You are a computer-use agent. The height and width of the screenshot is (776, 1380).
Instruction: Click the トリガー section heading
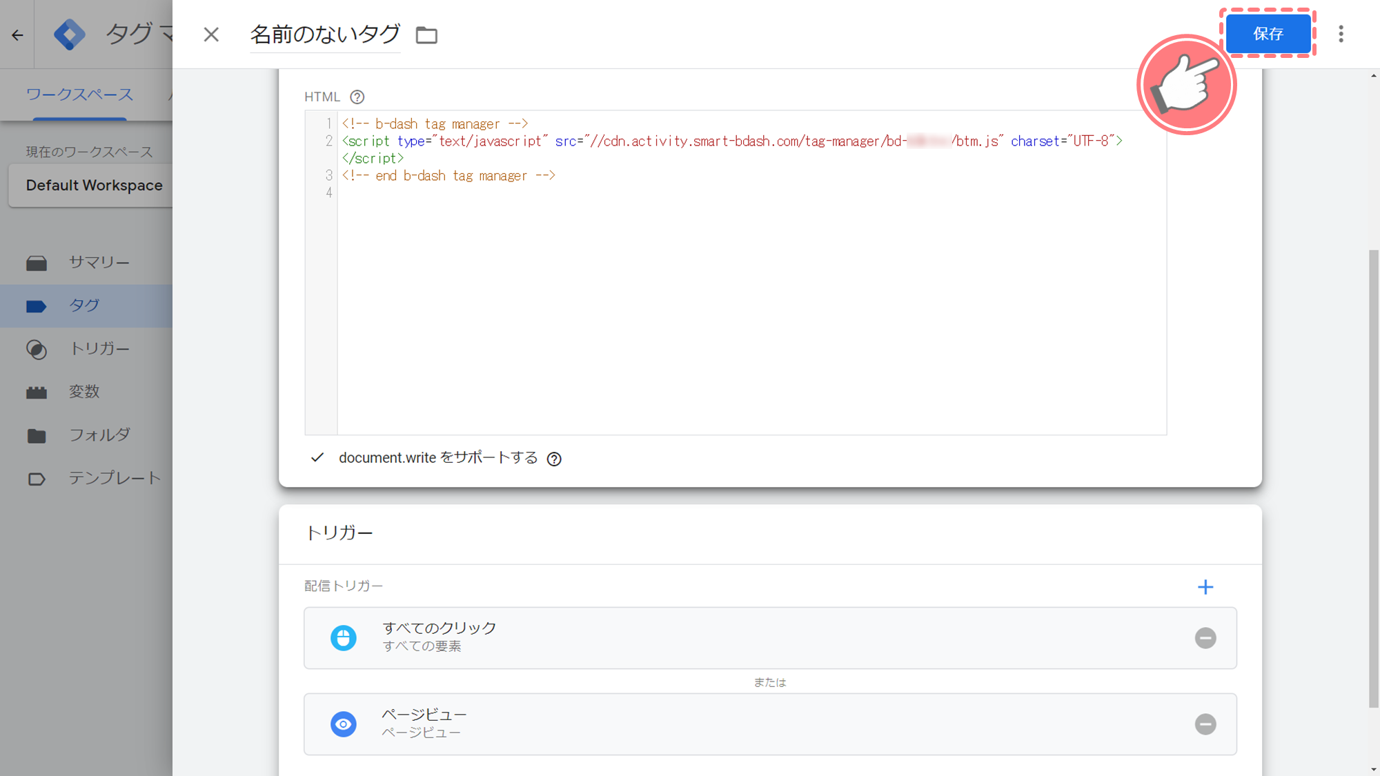(x=339, y=533)
